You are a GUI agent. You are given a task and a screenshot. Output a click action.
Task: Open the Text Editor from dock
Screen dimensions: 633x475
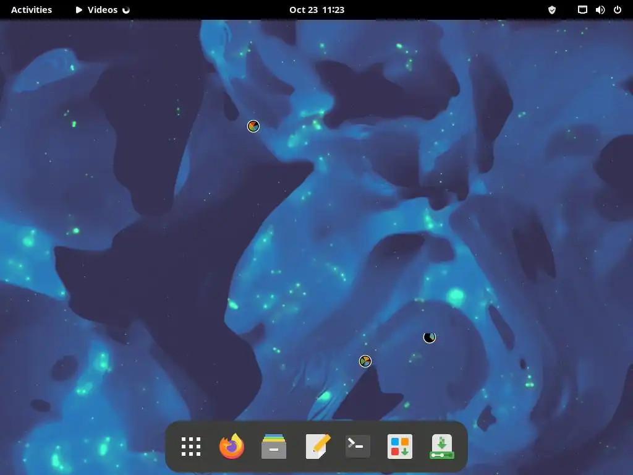point(318,447)
